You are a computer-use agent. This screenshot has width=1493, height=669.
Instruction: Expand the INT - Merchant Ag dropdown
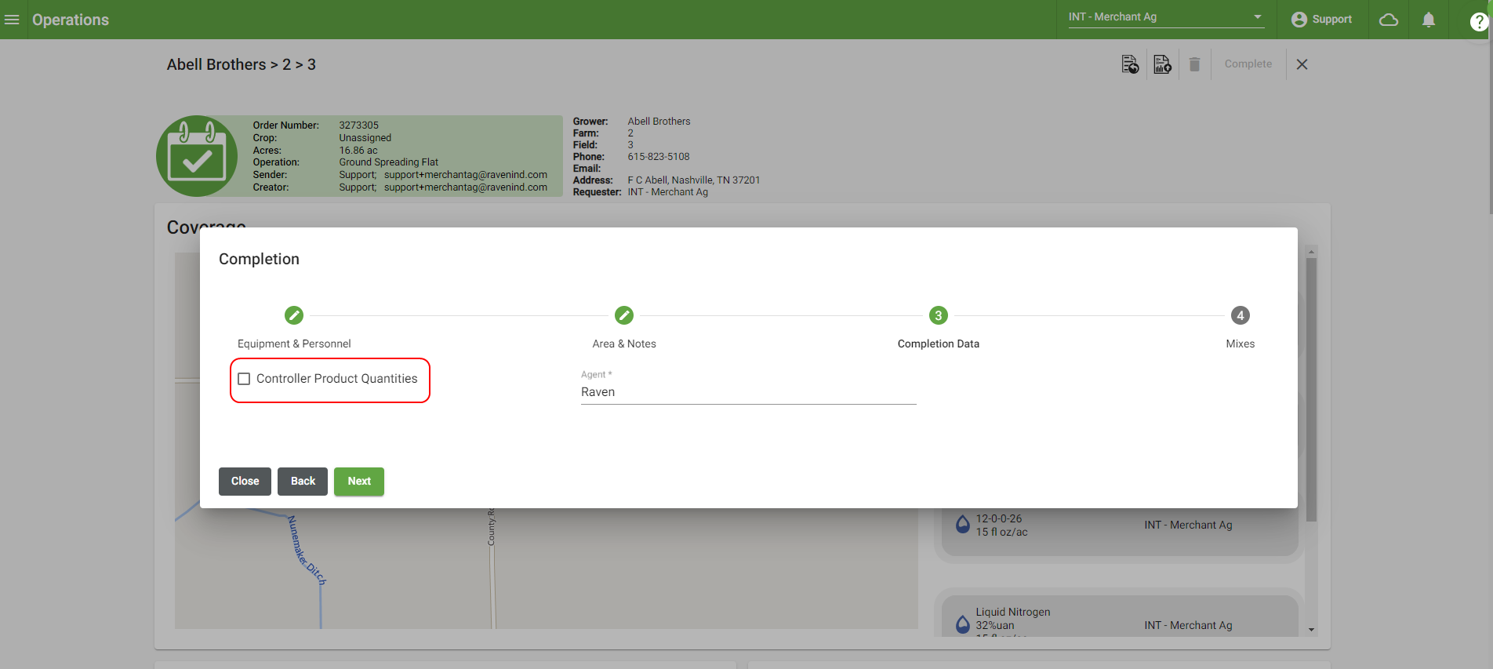[x=1257, y=16]
